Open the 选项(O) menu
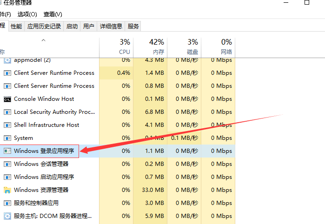Viewport: 325px width, 224px height. [x=27, y=14]
